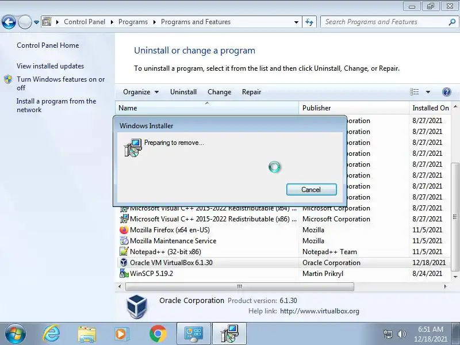Click the Forward navigation arrow button
The image size is (460, 345).
click(25, 22)
